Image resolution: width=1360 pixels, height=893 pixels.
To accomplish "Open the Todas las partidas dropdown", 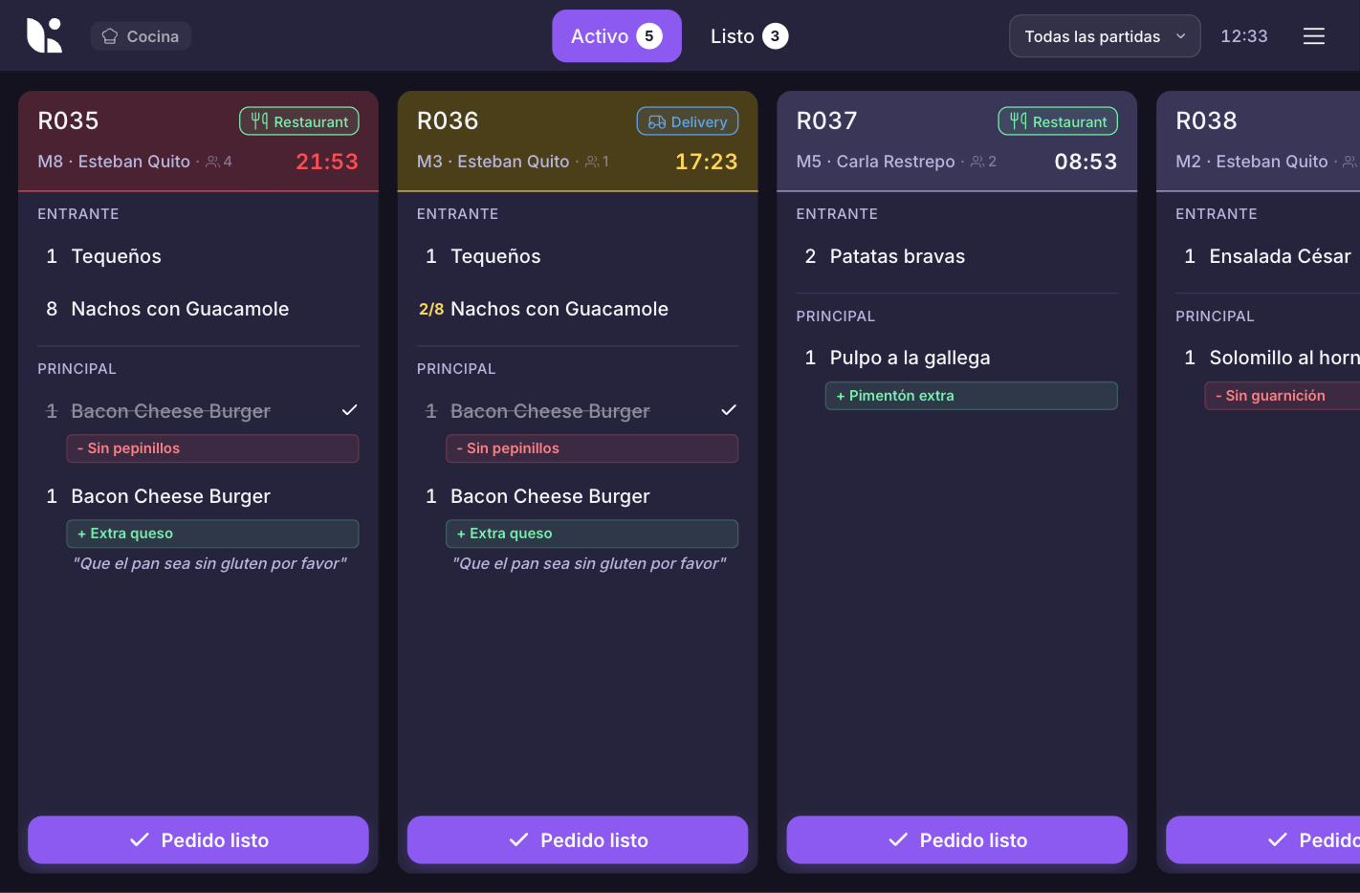I will coord(1105,36).
